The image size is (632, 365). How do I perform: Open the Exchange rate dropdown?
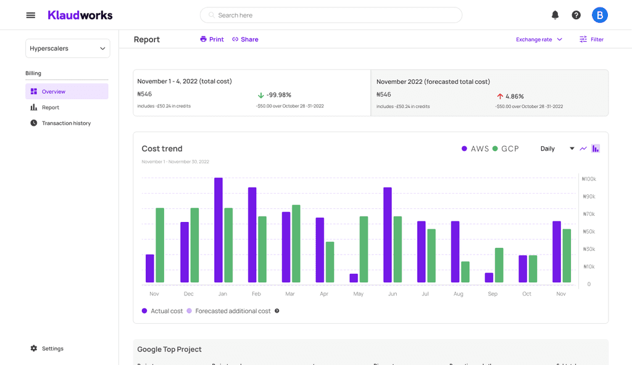pyautogui.click(x=539, y=39)
